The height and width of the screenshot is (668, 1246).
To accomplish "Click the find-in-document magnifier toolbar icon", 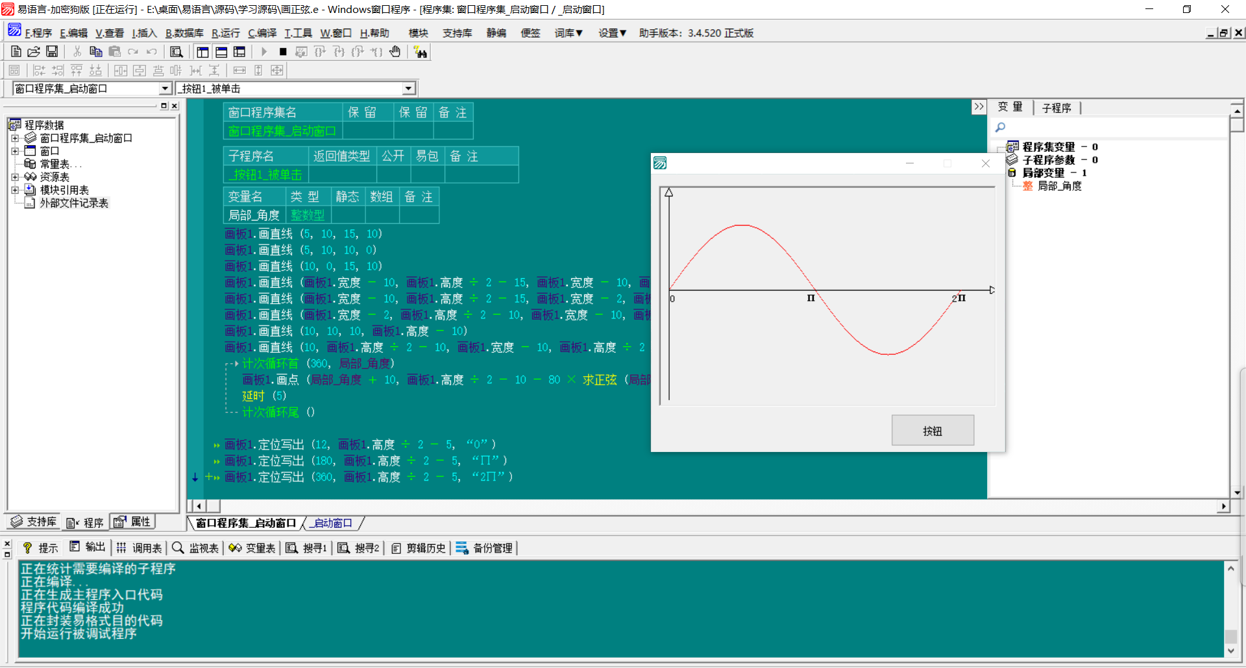I will (176, 52).
